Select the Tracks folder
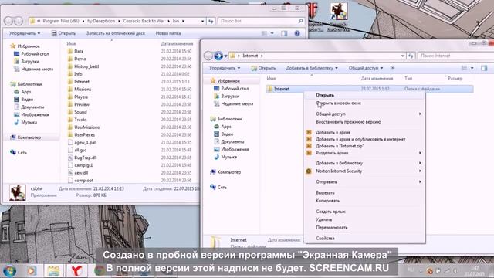 point(80,120)
